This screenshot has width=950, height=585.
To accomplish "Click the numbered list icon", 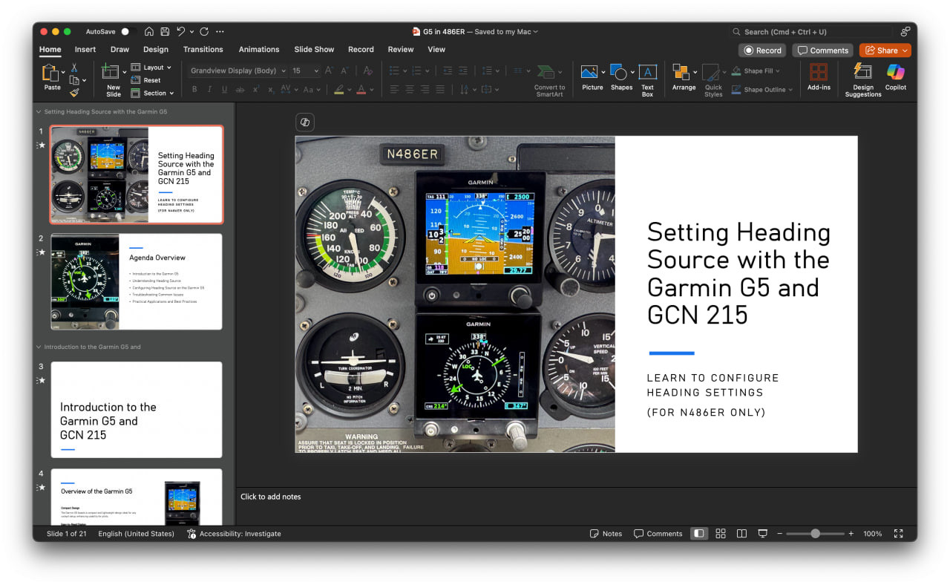I will click(x=416, y=71).
